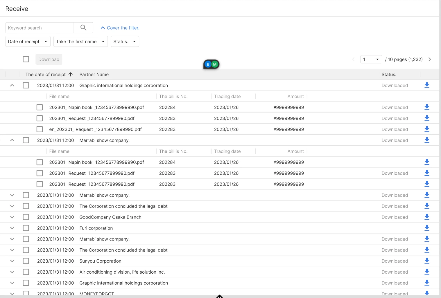Click the Furi corporation partner name
Viewport: 441px width, 298px height.
point(96,228)
